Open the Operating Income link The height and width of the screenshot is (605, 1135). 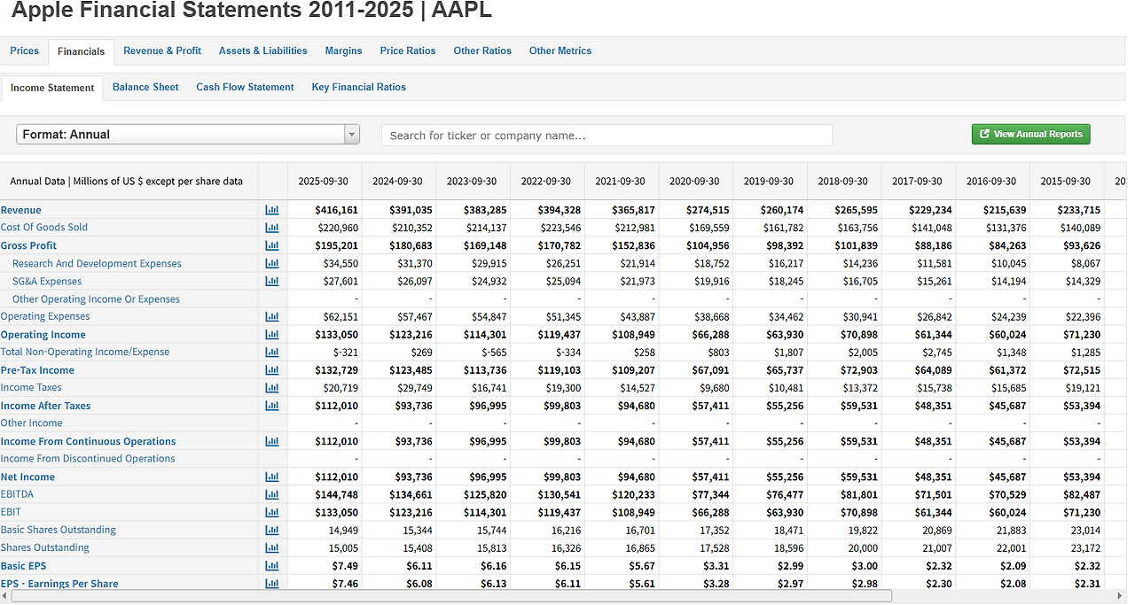pos(43,335)
